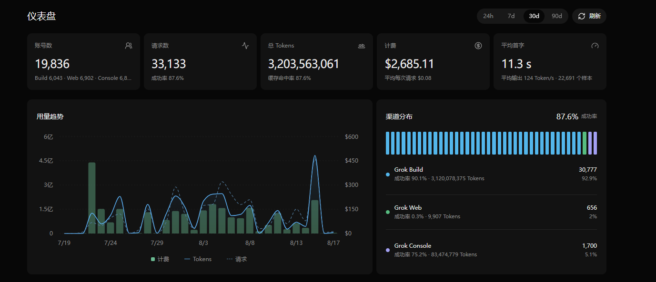
Task: Click the users icon on 账号数 card
Action: [129, 46]
